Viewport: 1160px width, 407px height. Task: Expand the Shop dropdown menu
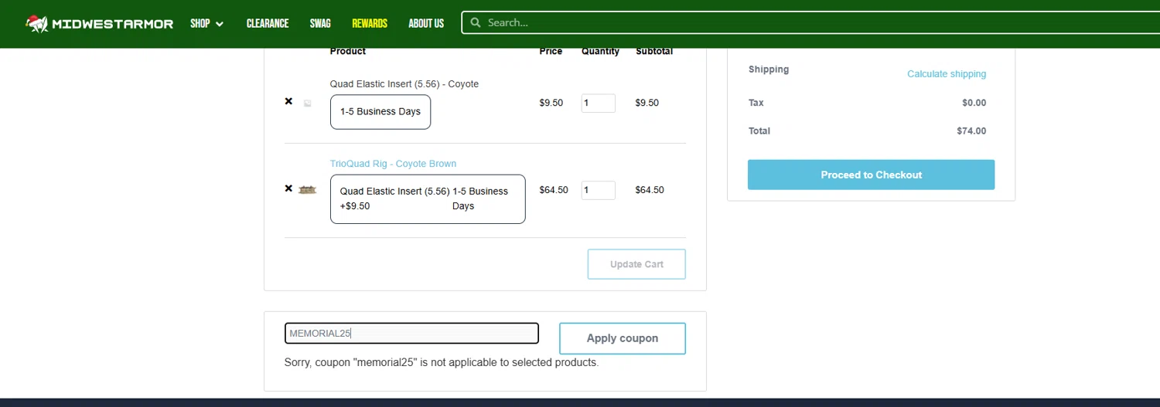point(207,23)
